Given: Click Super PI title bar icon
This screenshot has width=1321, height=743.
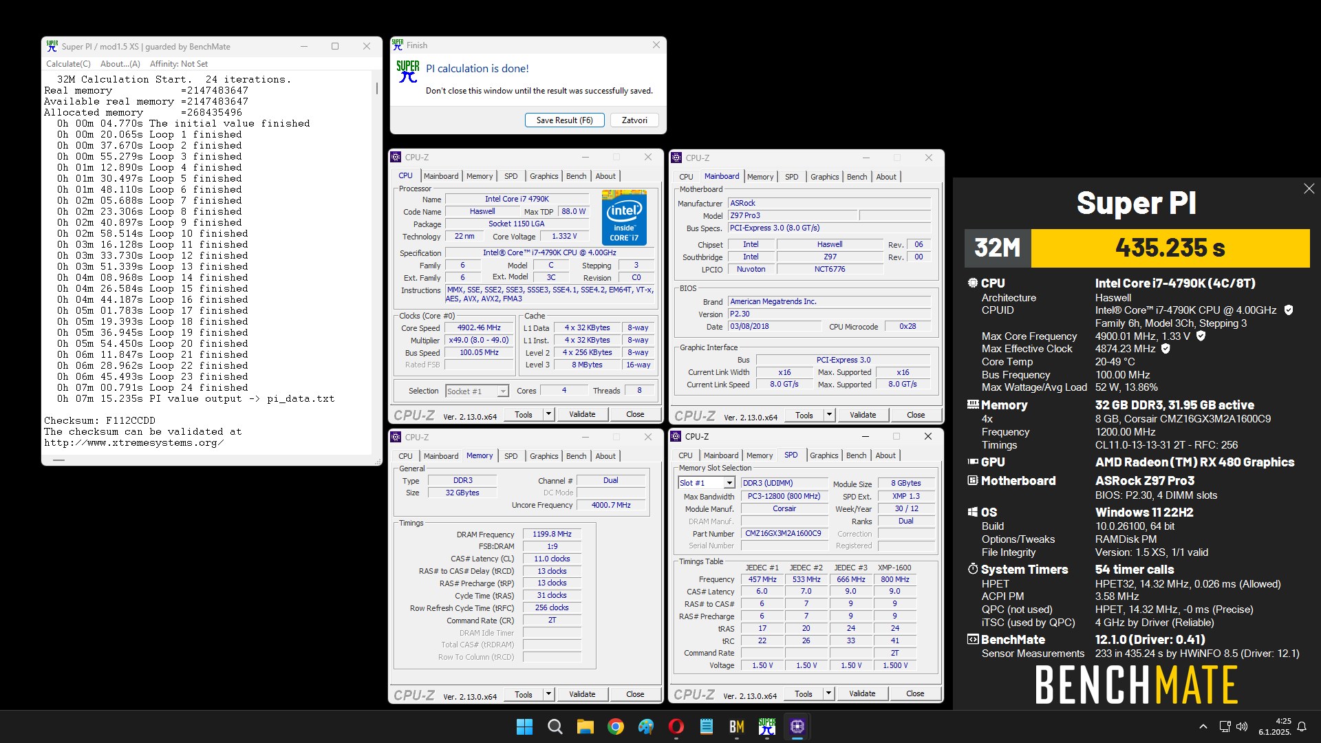Looking at the screenshot, I should coord(52,46).
